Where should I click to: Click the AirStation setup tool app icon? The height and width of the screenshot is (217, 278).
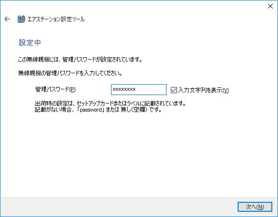point(21,19)
